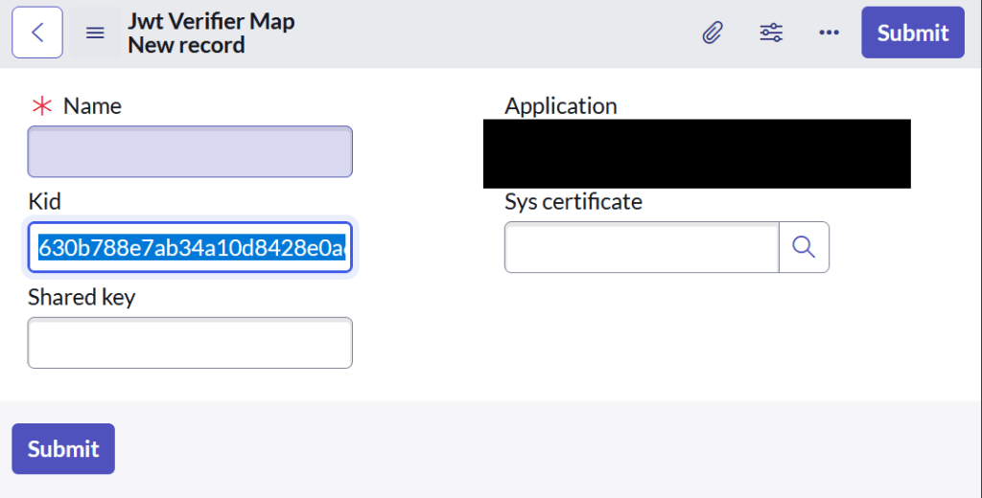The width and height of the screenshot is (982, 498).
Task: Click the Sys certificate reference field
Action: click(641, 247)
